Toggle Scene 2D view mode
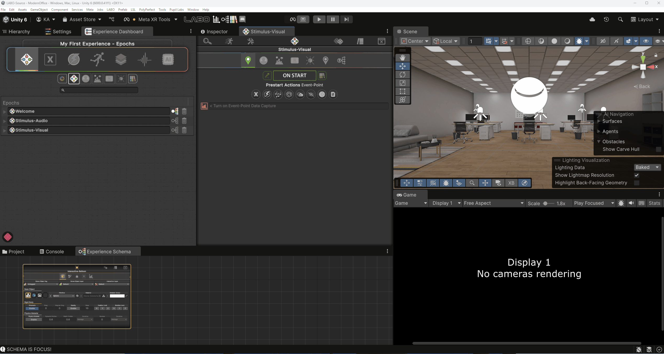Image resolution: width=664 pixels, height=354 pixels. pos(603,41)
